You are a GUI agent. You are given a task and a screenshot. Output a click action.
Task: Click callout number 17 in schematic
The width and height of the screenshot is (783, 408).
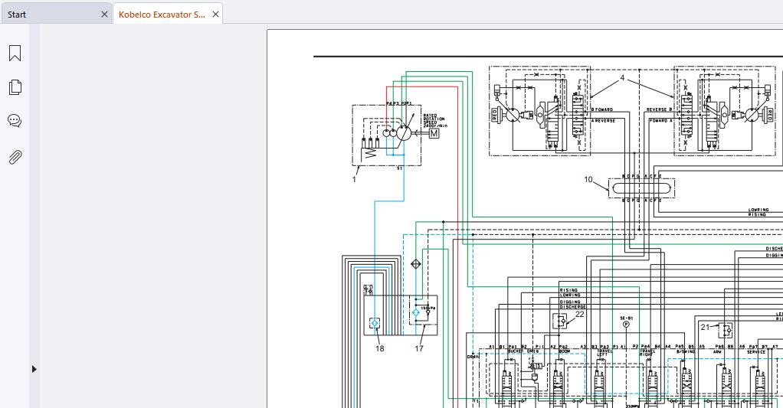pos(419,348)
